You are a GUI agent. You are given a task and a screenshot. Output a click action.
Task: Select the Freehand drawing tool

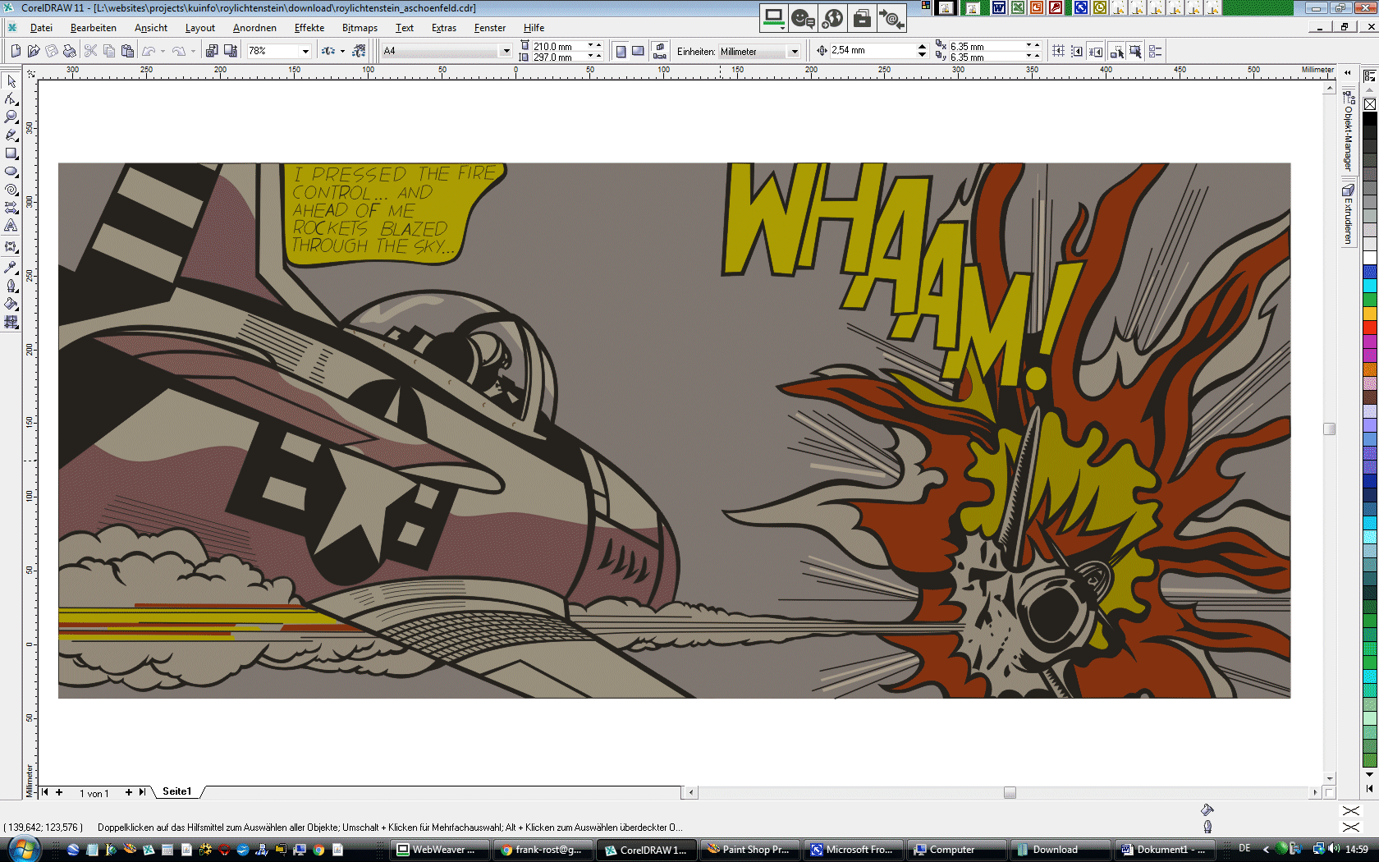(11, 135)
